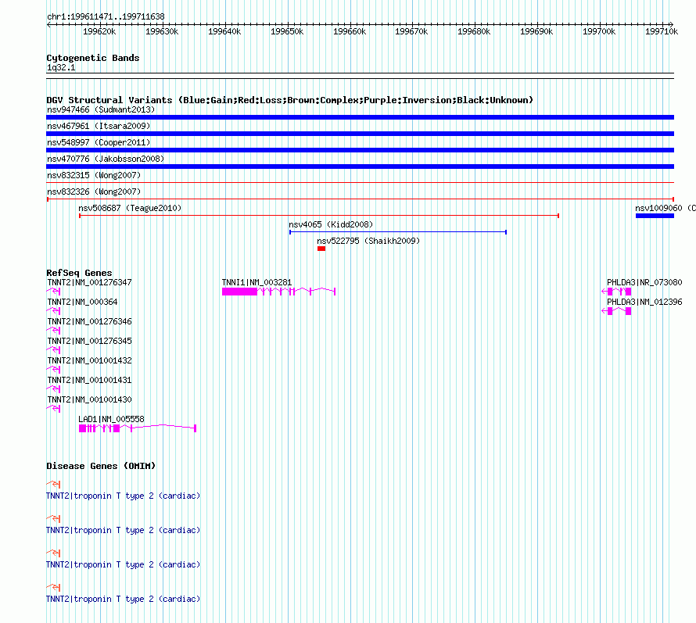Click the Cytogenetic Bands track title
Screen dimensions: 696x623
pos(93,58)
